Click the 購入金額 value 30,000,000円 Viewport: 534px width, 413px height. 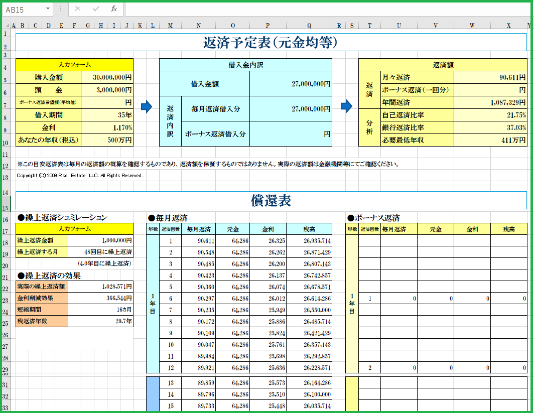(x=107, y=77)
